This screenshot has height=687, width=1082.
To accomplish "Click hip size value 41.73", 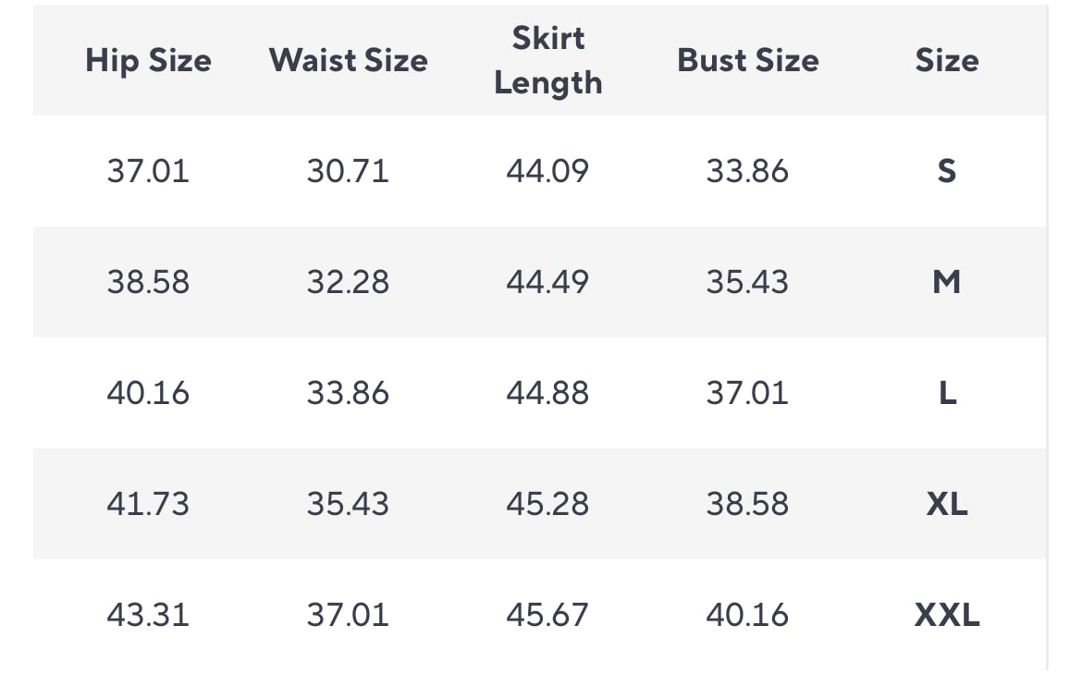I will [148, 504].
